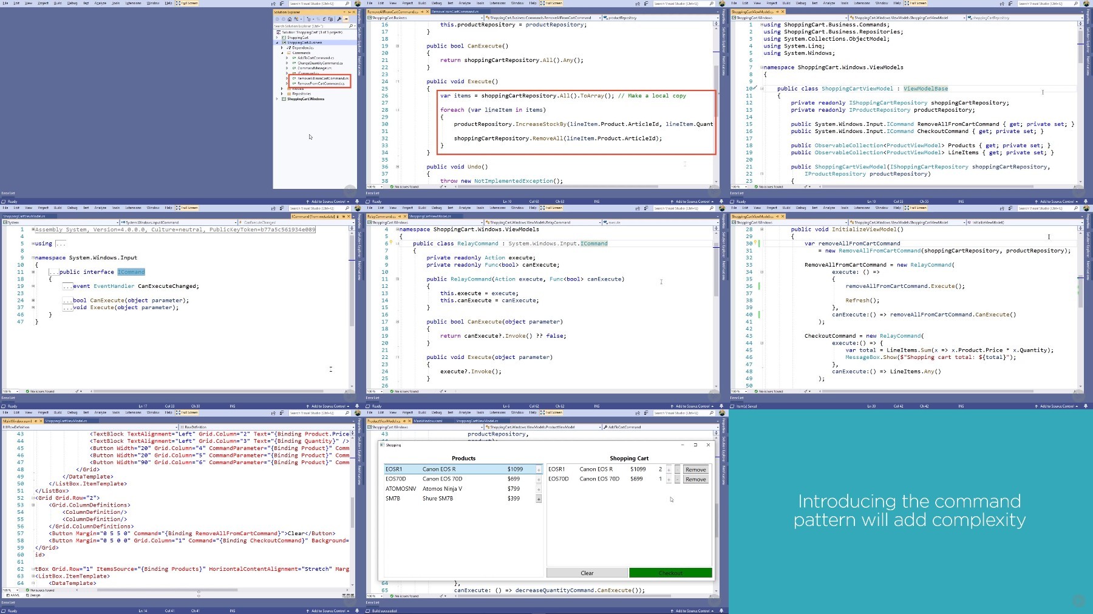Collapse CanExecute method in RemoveAllFromCartCommand editor
Image resolution: width=1093 pixels, height=614 pixels.
[398, 46]
